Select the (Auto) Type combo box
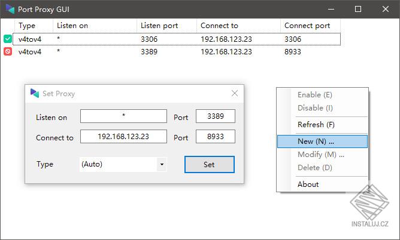The width and height of the screenshot is (400, 240). pos(123,164)
